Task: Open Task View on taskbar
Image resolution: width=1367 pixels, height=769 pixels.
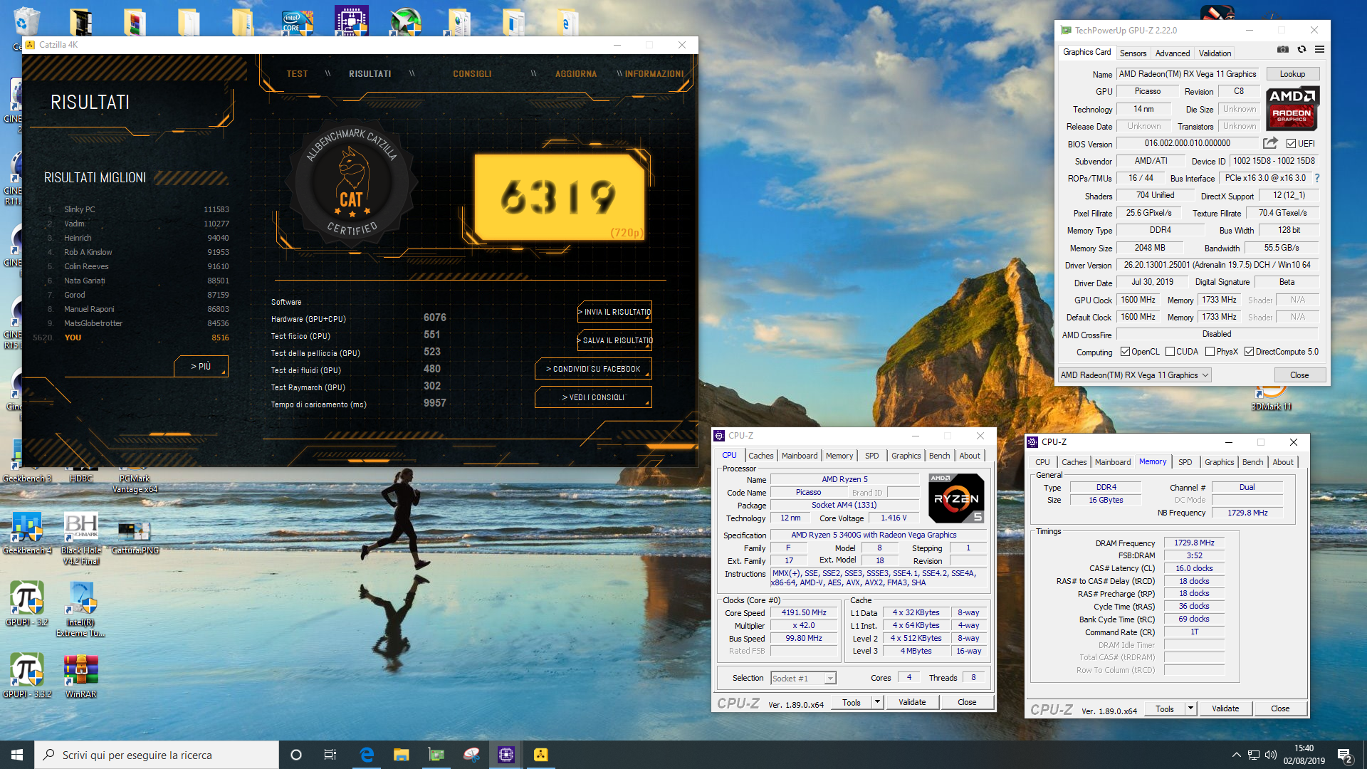Action: (x=330, y=755)
